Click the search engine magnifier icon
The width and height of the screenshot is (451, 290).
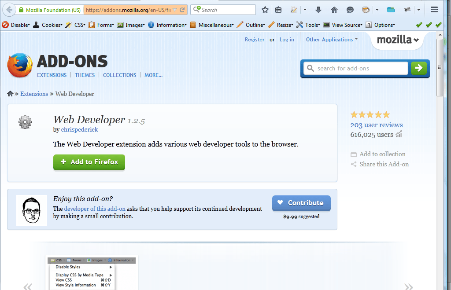coord(197,10)
